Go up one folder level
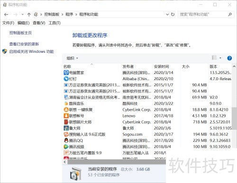237x183 pixels. tap(29, 15)
